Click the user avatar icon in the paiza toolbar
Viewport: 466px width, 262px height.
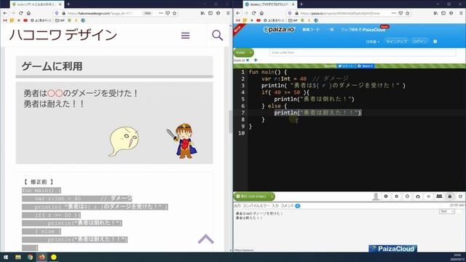point(376,196)
